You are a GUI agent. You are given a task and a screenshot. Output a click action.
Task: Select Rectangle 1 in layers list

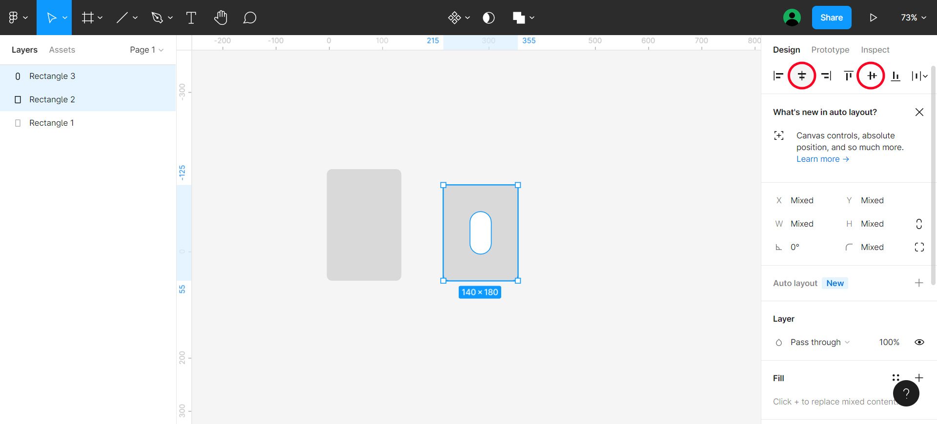(x=51, y=123)
